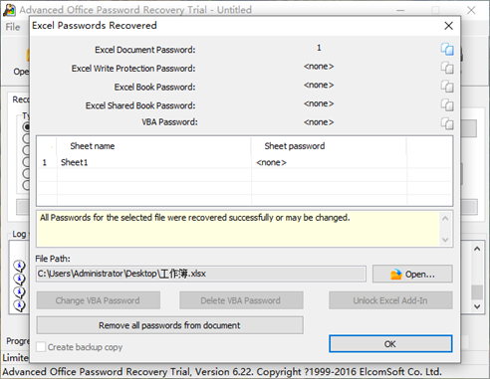The height and width of the screenshot is (379, 490).
Task: Confirm the dialog with OK
Action: pyautogui.click(x=390, y=344)
